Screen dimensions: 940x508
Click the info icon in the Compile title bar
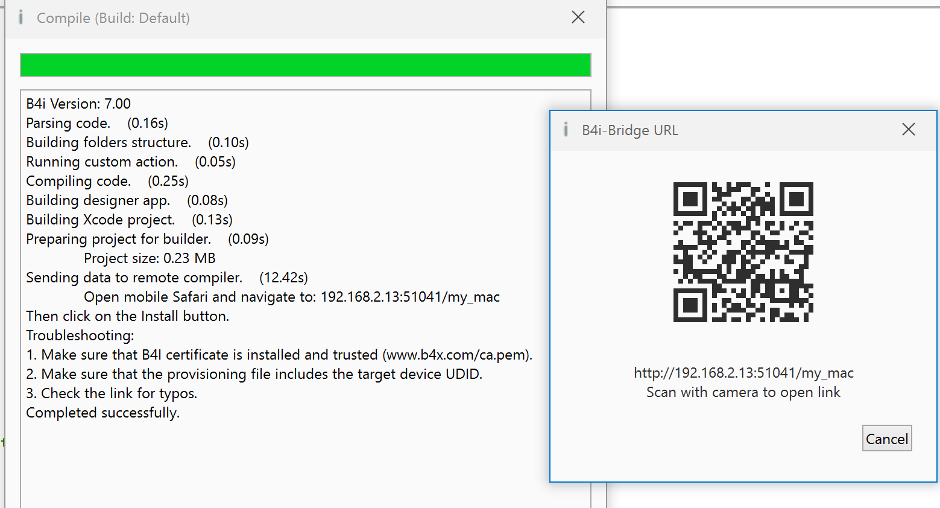tap(21, 17)
